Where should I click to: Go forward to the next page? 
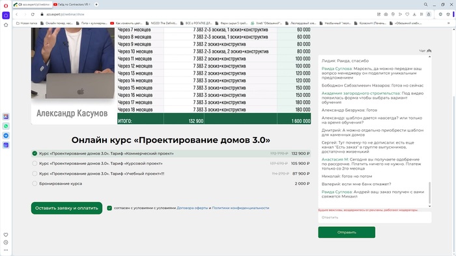25,14
